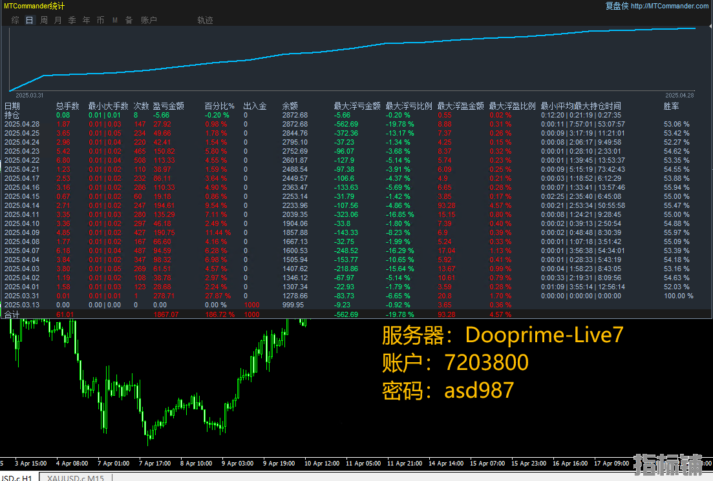The width and height of the screenshot is (713, 481).
Task: Click the 盈亏金额 column header
Action: (168, 106)
